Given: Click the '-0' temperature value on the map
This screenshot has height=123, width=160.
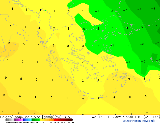Looking at the screenshot, I should tap(83, 29).
